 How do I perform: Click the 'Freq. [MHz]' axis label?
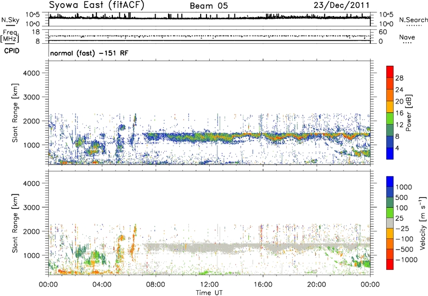(10, 36)
